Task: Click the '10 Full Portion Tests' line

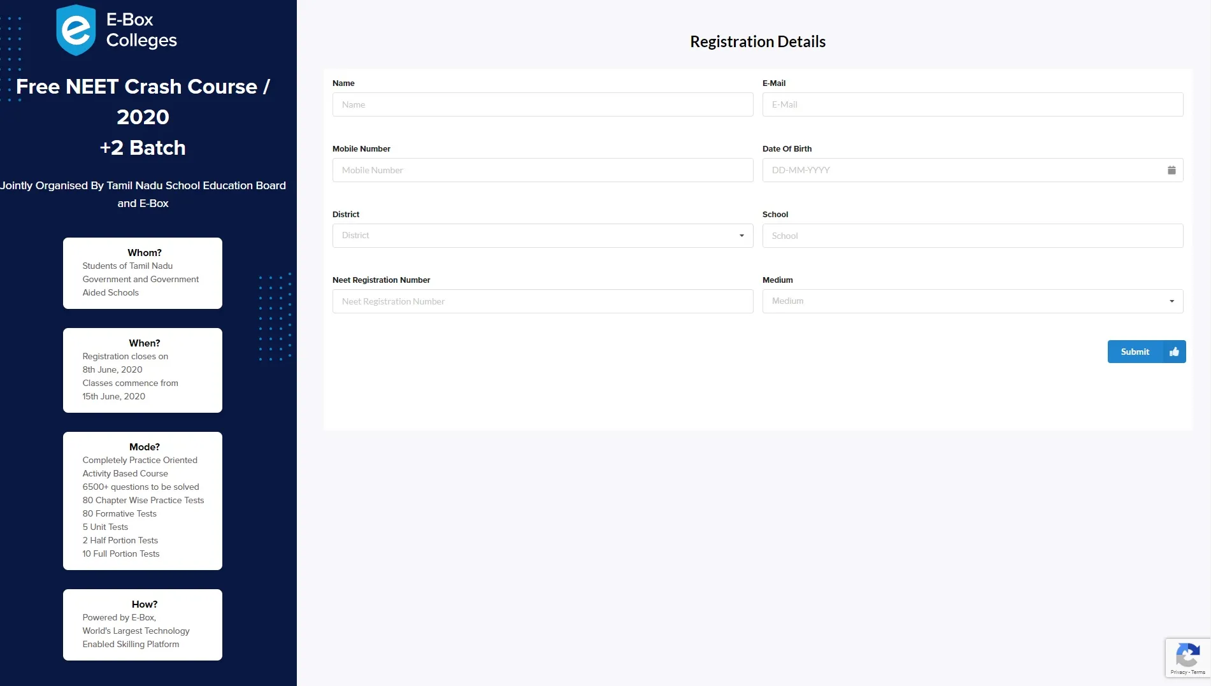Action: 121,554
